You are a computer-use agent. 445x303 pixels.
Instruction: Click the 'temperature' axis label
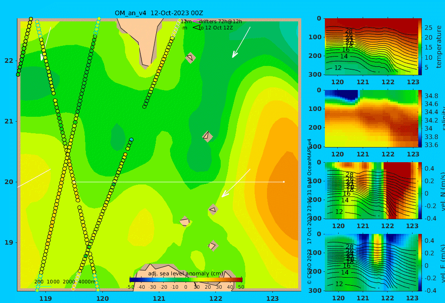tap(439, 47)
